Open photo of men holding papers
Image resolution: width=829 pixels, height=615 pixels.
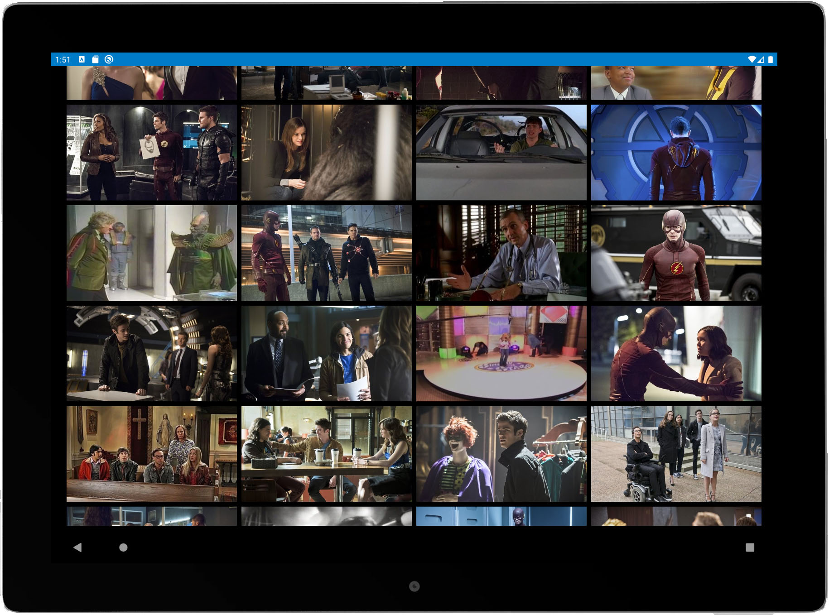tap(326, 354)
